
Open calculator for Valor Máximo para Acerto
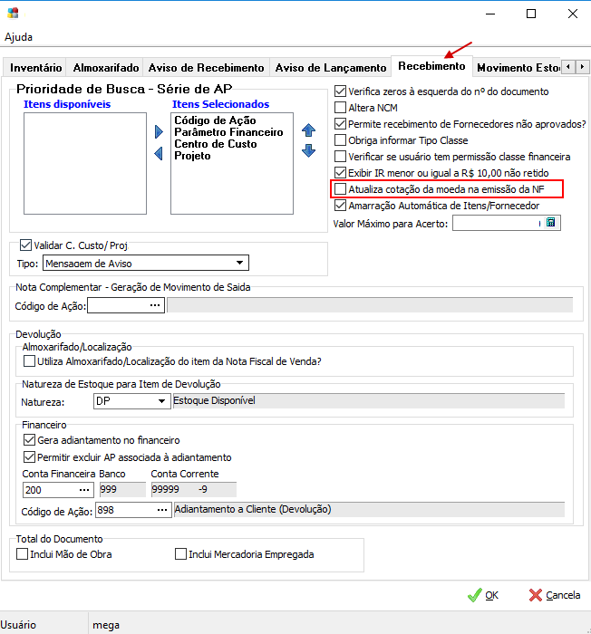tap(550, 223)
